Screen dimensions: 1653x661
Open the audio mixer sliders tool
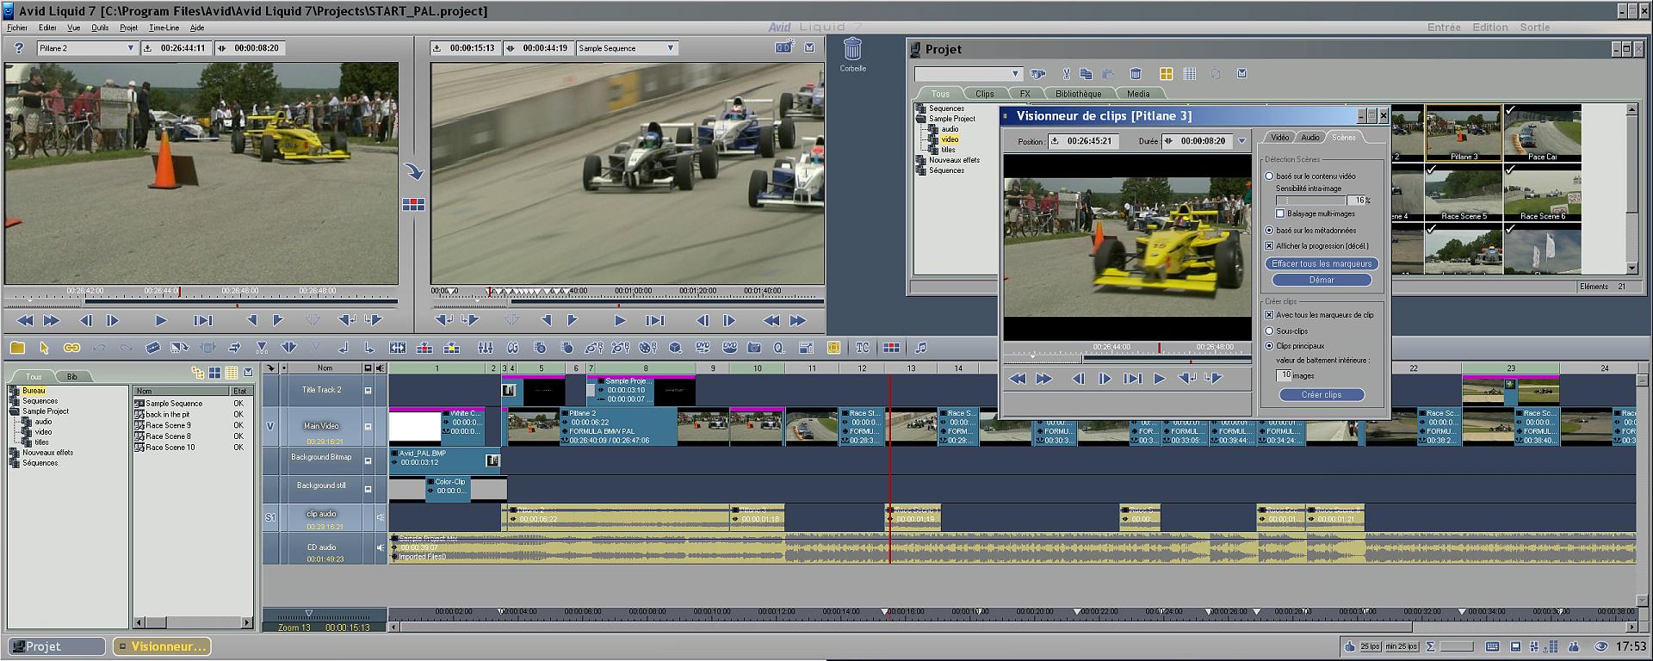tap(486, 348)
